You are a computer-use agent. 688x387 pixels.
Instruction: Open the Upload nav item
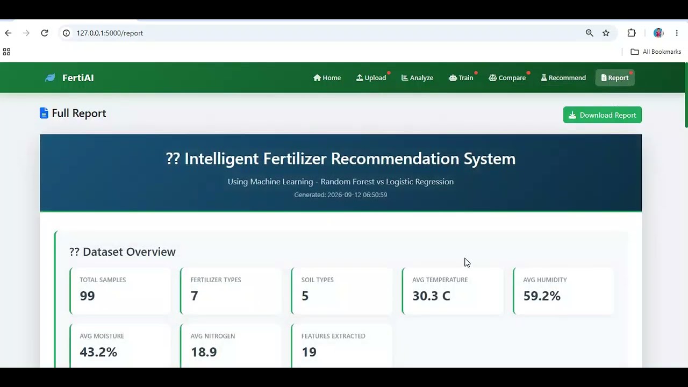[x=371, y=78]
